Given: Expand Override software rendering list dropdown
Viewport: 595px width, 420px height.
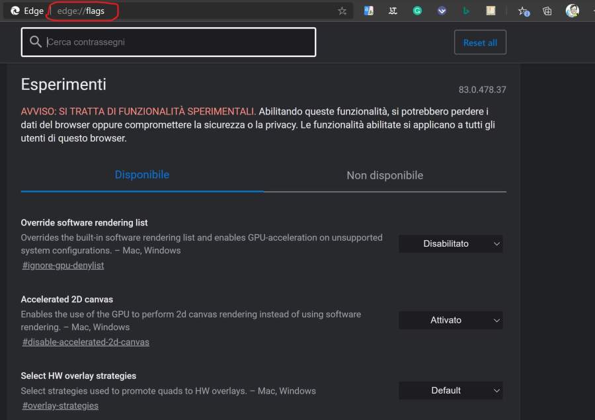Looking at the screenshot, I should [451, 244].
